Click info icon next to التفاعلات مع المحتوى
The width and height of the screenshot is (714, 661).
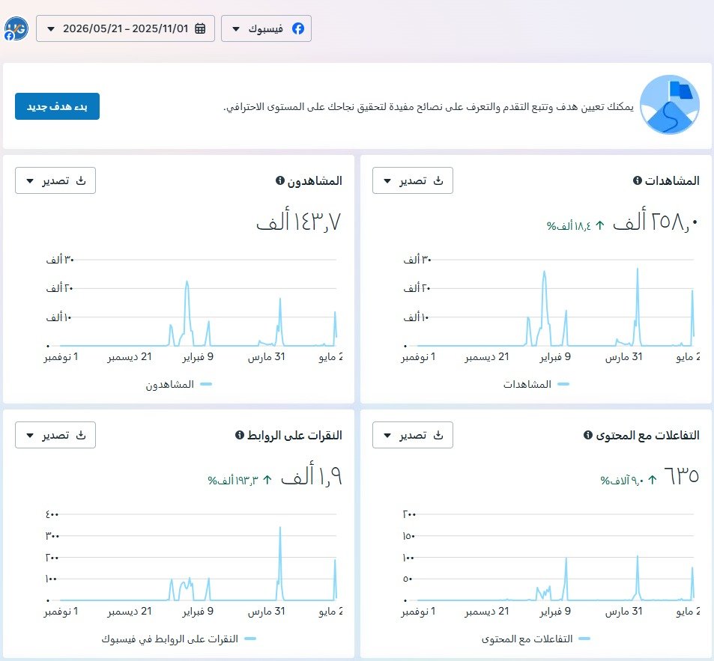coord(588,436)
